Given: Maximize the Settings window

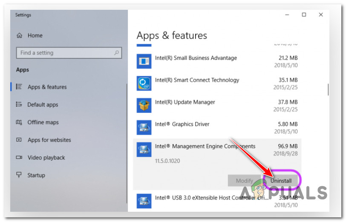Looking at the screenshot, I should point(304,15).
